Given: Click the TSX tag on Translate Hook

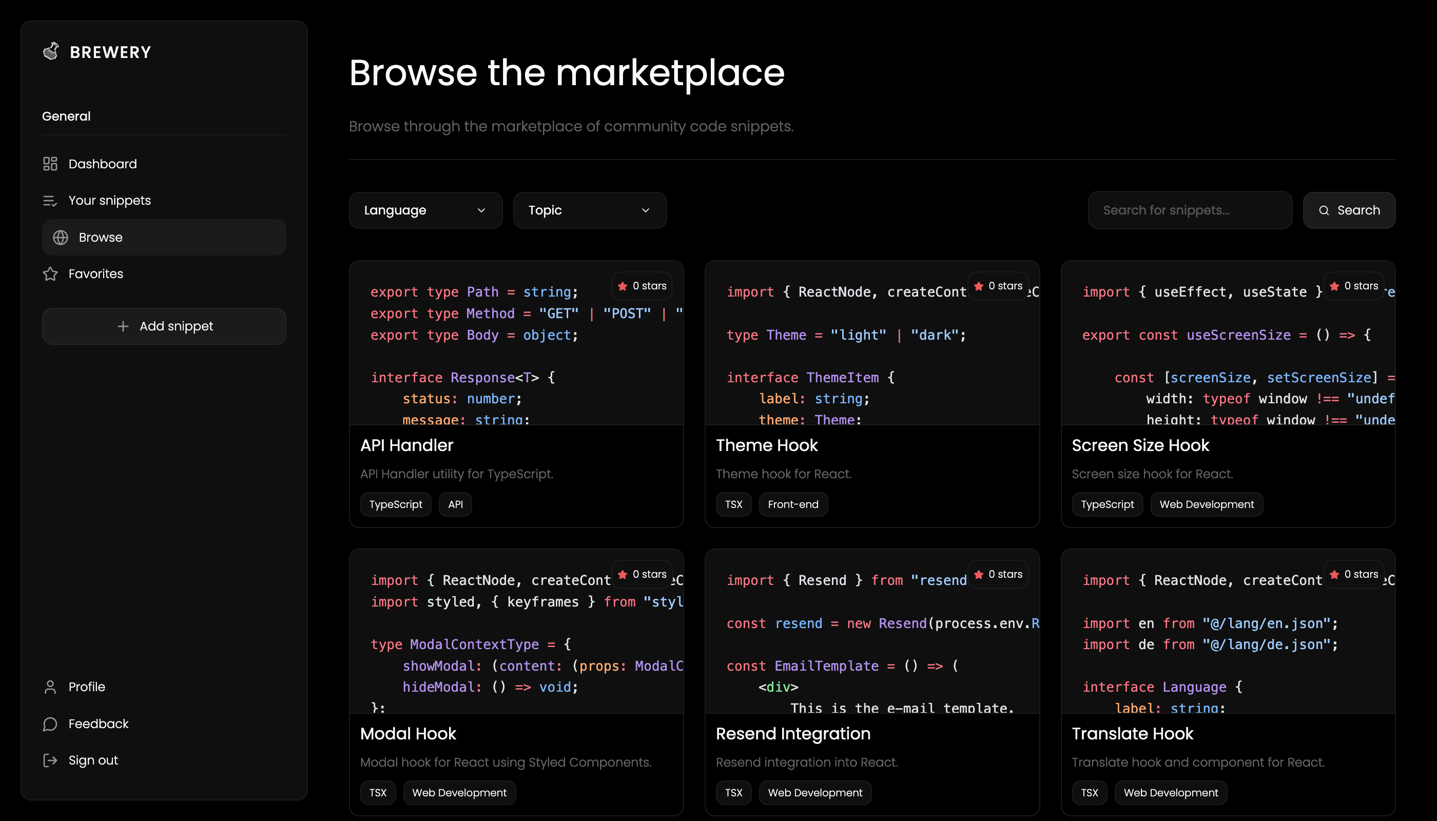Looking at the screenshot, I should tap(1090, 792).
